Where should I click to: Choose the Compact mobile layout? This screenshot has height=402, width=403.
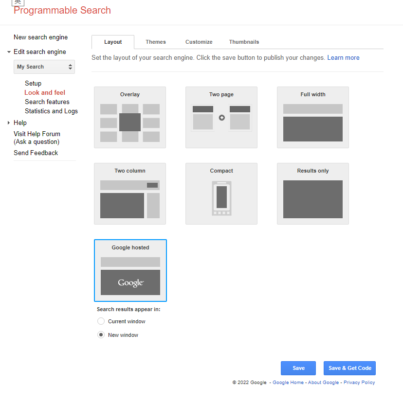[221, 194]
